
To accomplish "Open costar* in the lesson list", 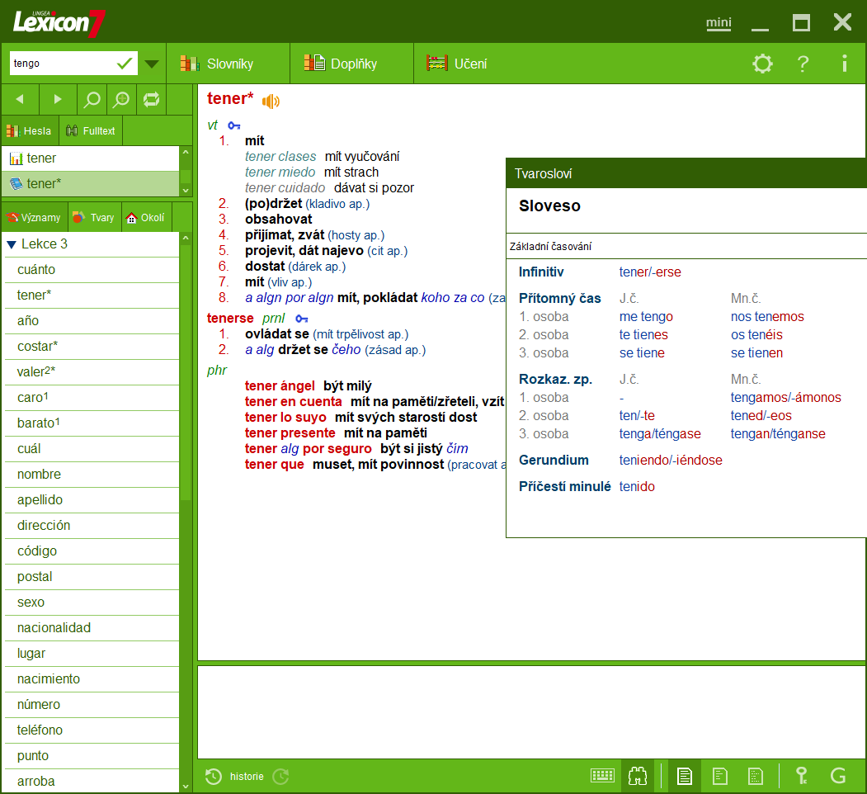I will pyautogui.click(x=92, y=346).
